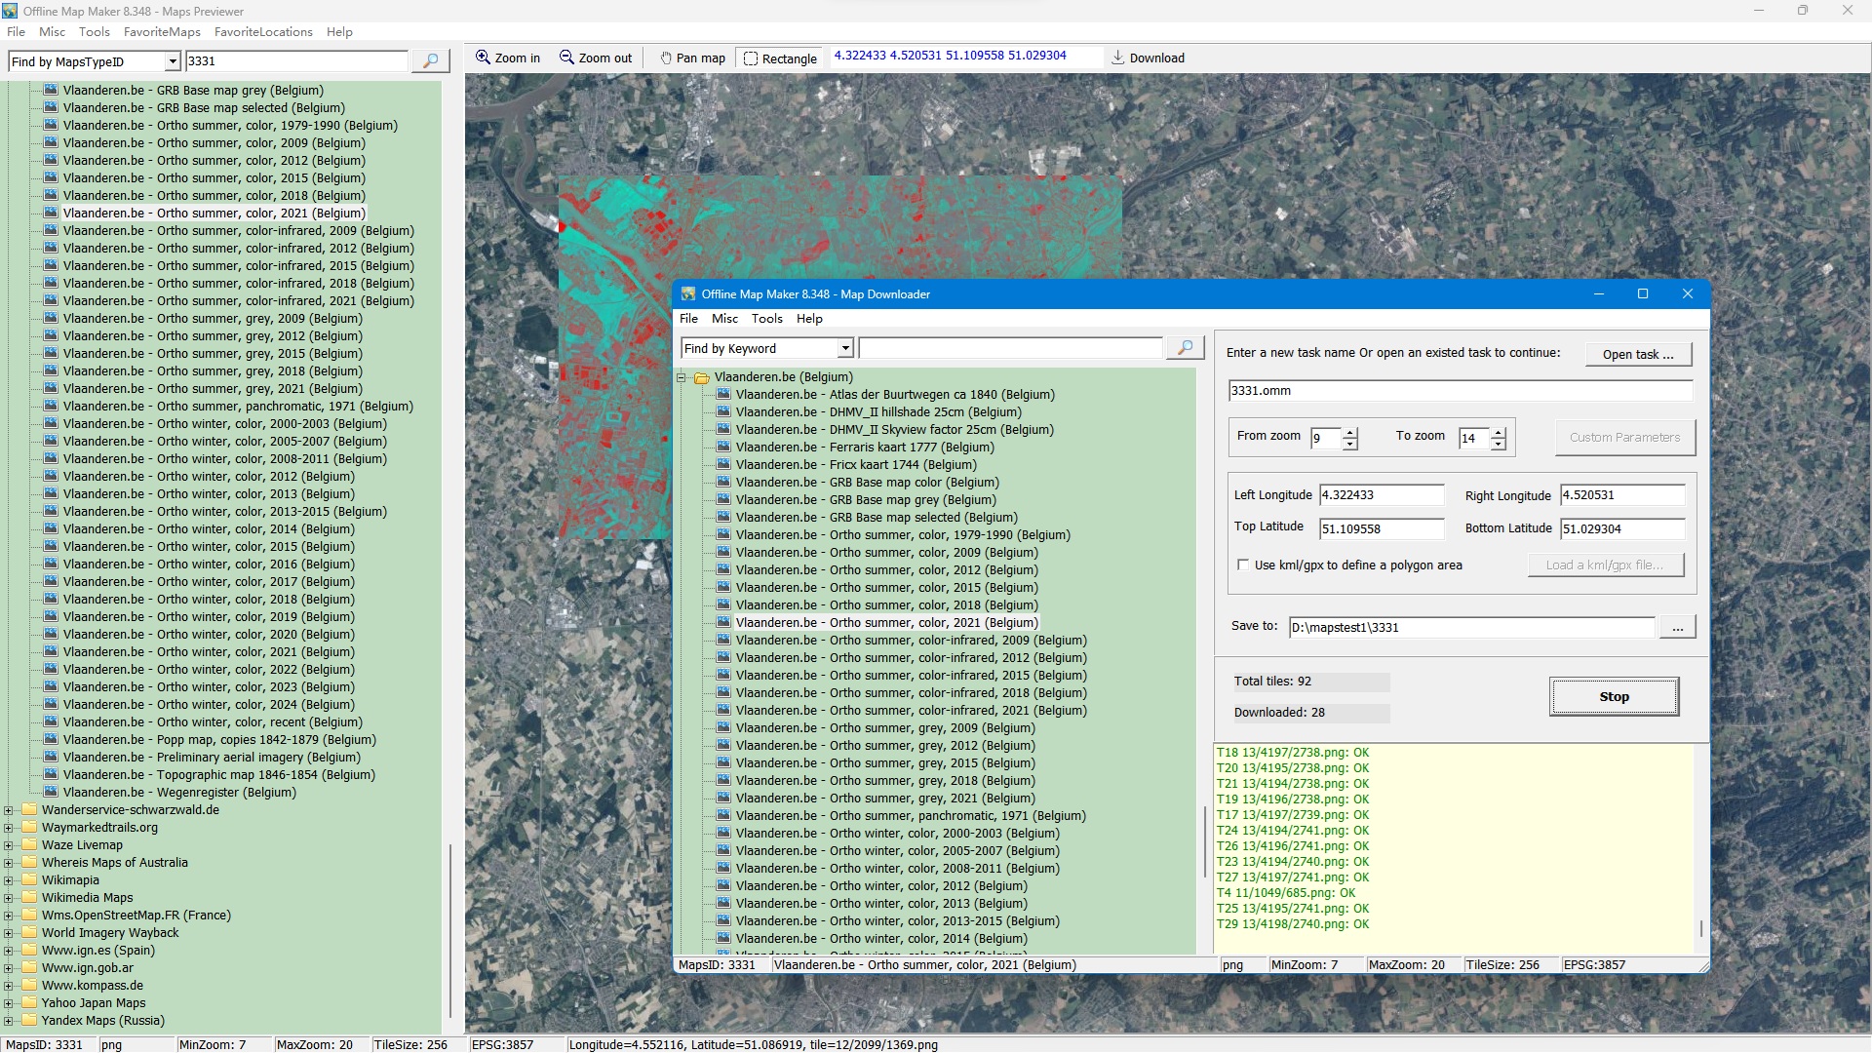Select the Rectangle selection tool
The height and width of the screenshot is (1053, 1872).
click(780, 58)
